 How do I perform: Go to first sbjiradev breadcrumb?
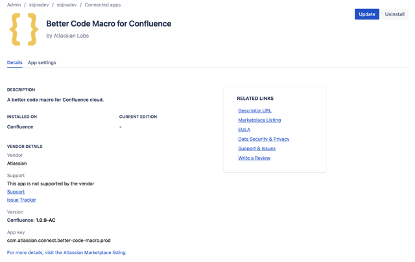pos(38,5)
